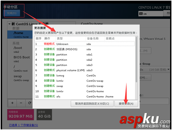
Task: Select row 6 physical volume (LVM)
Action: tap(85, 70)
